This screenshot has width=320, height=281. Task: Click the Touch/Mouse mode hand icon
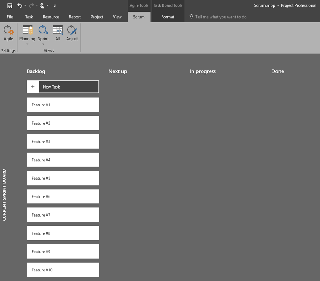42,5
